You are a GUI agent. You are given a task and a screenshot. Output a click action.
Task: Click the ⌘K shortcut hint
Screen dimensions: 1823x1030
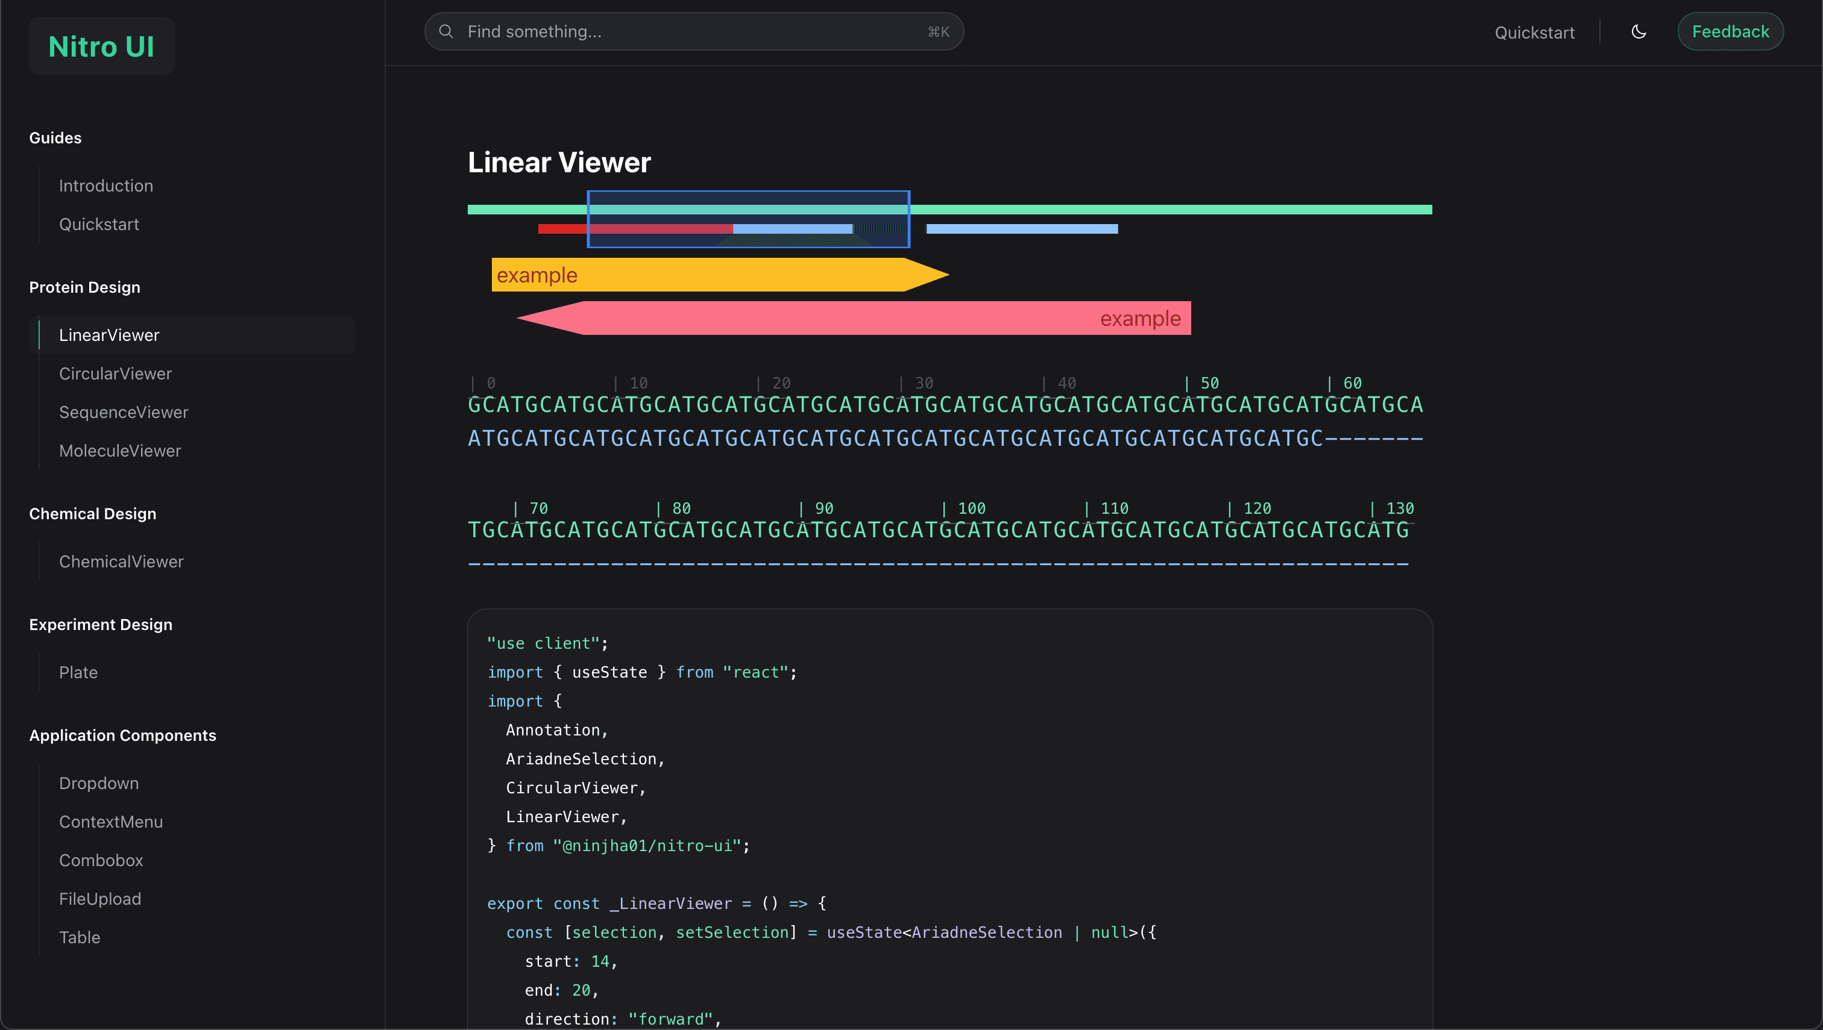[938, 32]
